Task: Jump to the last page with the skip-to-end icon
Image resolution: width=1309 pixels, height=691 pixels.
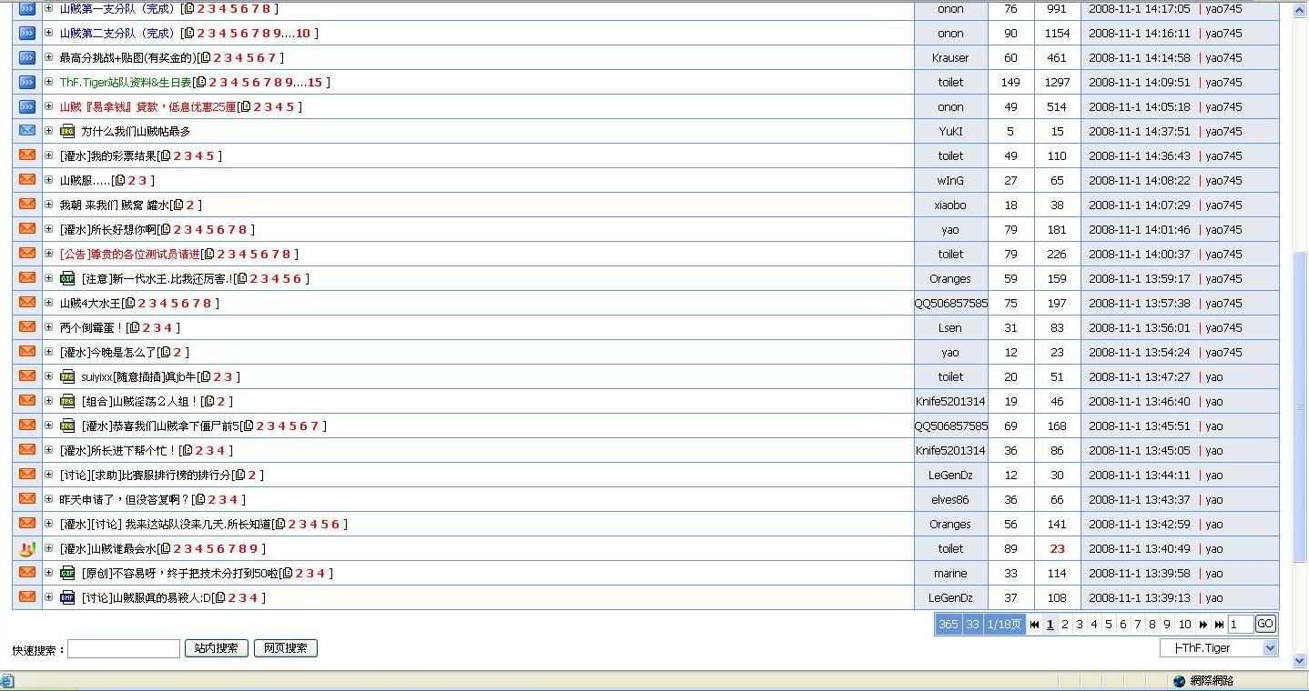Action: [x=1219, y=625]
